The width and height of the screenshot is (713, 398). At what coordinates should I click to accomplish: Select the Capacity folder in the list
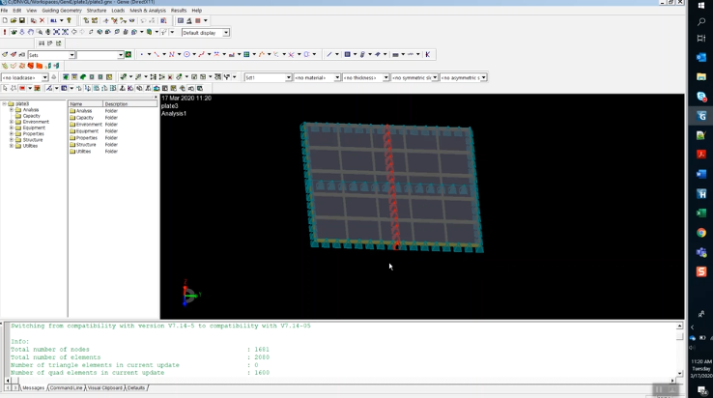coord(85,117)
